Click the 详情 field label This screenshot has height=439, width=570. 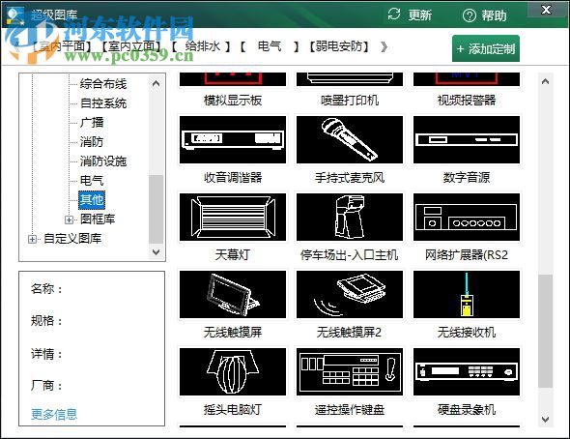click(46, 354)
